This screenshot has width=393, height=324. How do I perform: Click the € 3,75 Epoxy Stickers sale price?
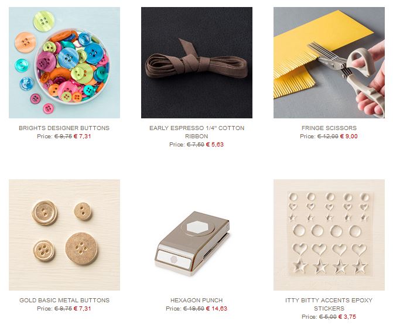point(347,317)
